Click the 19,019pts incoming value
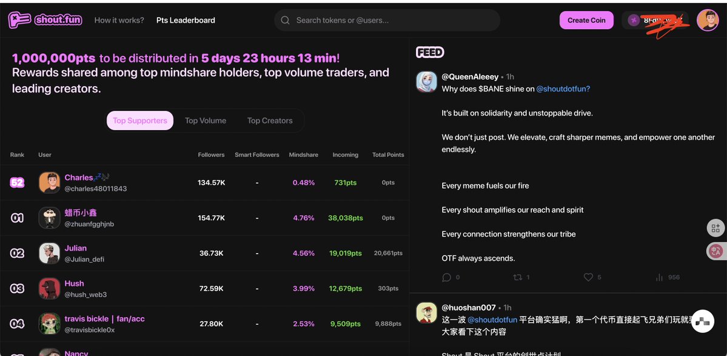This screenshot has height=356, width=727. pyautogui.click(x=346, y=253)
